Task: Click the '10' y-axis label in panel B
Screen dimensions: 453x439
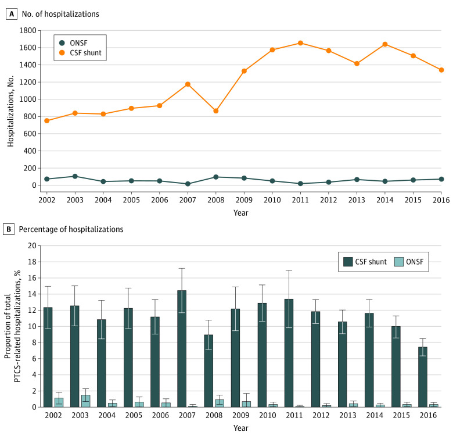Action: click(32, 326)
